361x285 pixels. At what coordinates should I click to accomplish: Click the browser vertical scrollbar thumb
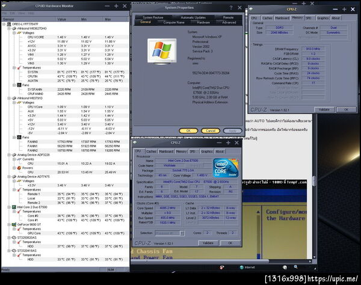pos(314,181)
